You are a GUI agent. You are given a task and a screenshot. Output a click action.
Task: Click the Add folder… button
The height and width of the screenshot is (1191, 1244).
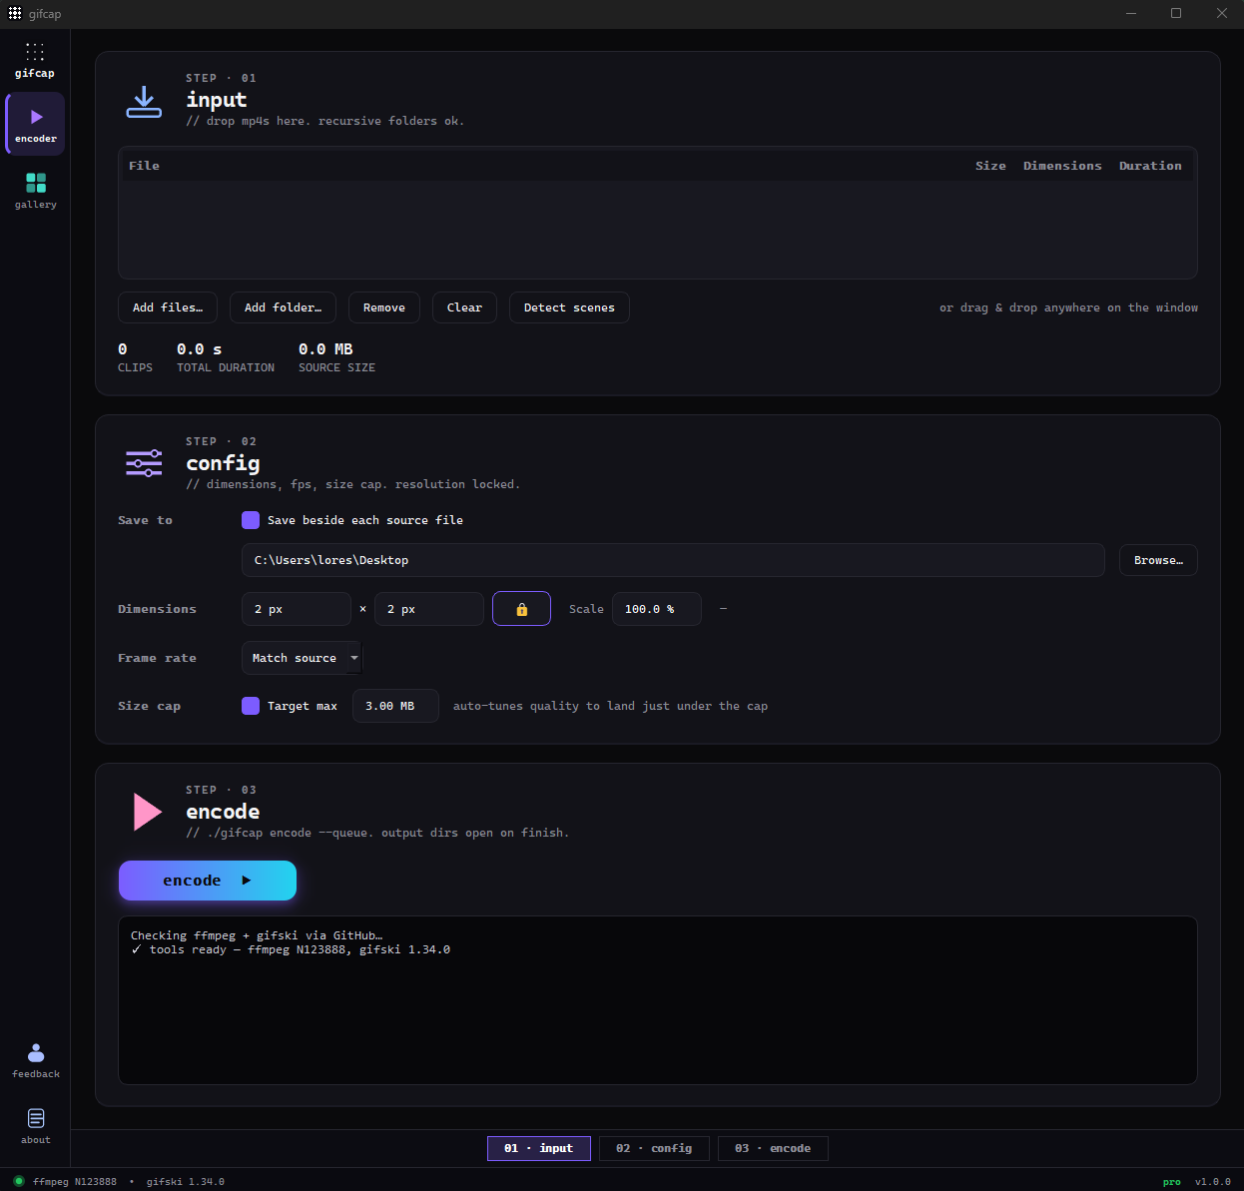[x=283, y=307]
